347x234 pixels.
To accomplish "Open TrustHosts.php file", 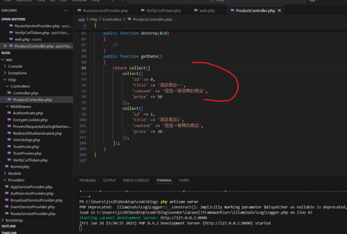I will [x=26, y=147].
